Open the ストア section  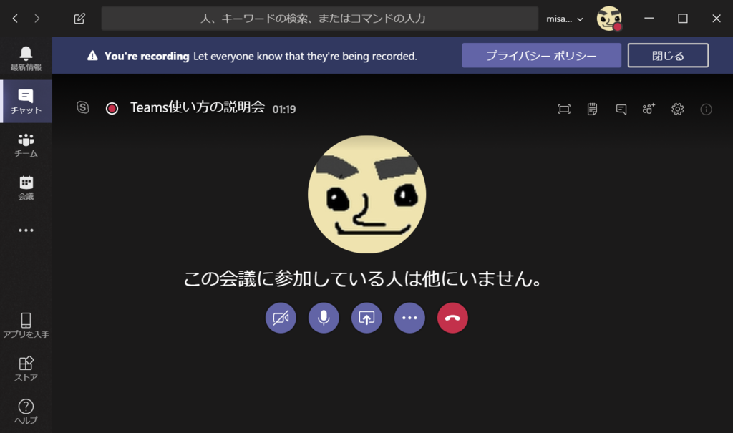[x=25, y=367]
